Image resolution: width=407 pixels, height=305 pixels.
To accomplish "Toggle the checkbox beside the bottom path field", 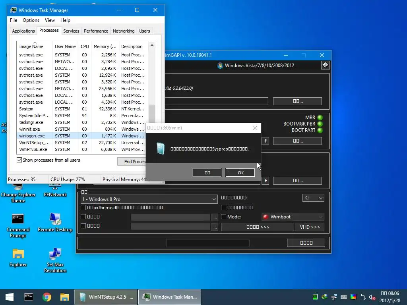I will pos(83,226).
